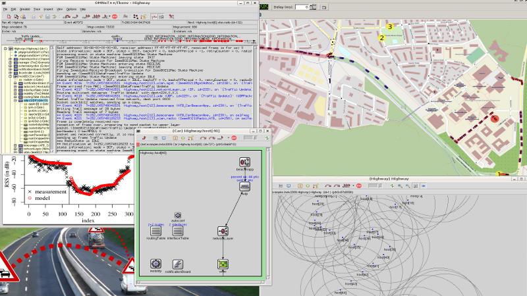Click the speed slider in Highway window toolbar
Viewport: 527px width, 296px height.
click(x=375, y=186)
